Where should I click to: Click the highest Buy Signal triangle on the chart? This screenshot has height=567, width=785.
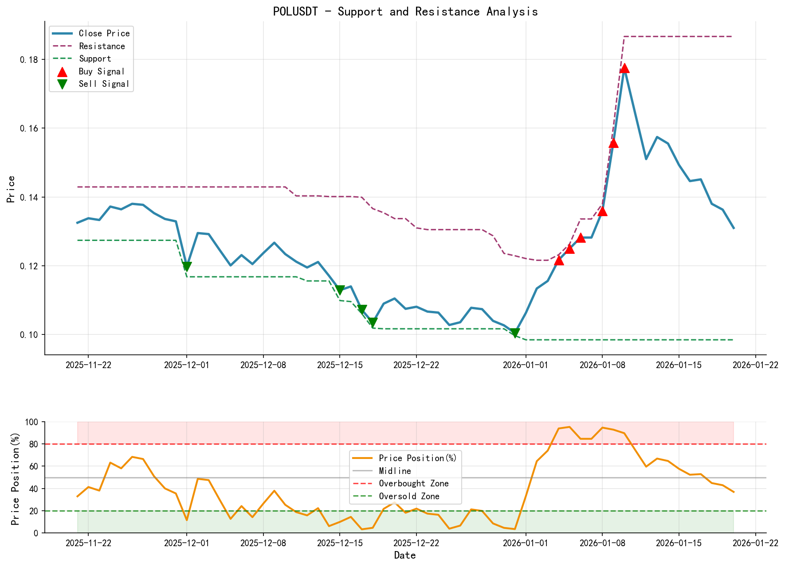(x=624, y=69)
